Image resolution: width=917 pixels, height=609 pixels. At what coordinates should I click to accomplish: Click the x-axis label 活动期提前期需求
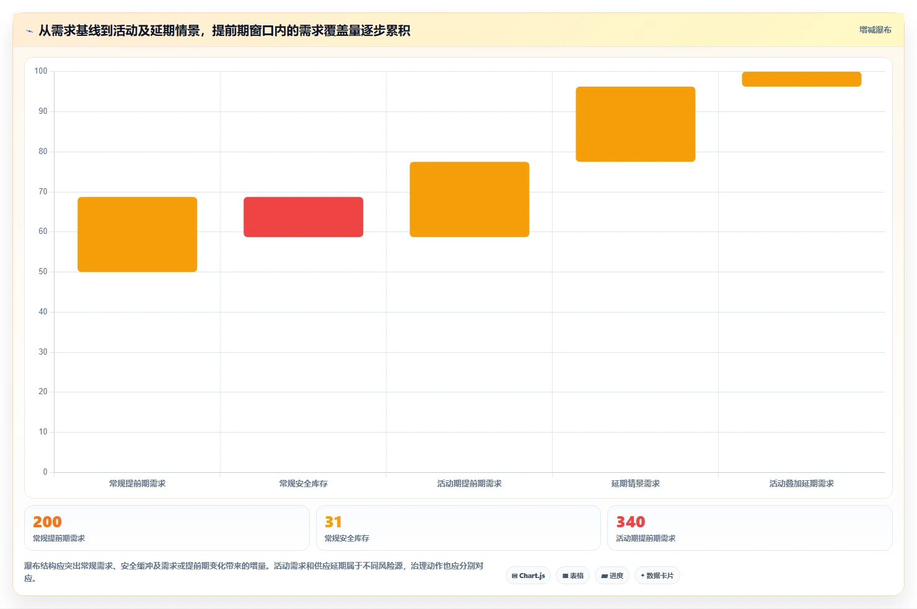coord(470,483)
